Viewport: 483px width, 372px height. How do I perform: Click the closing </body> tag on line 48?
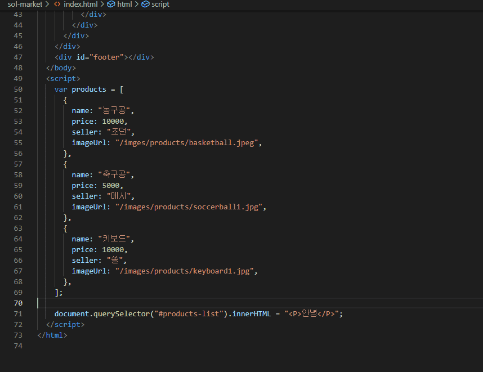coord(61,68)
